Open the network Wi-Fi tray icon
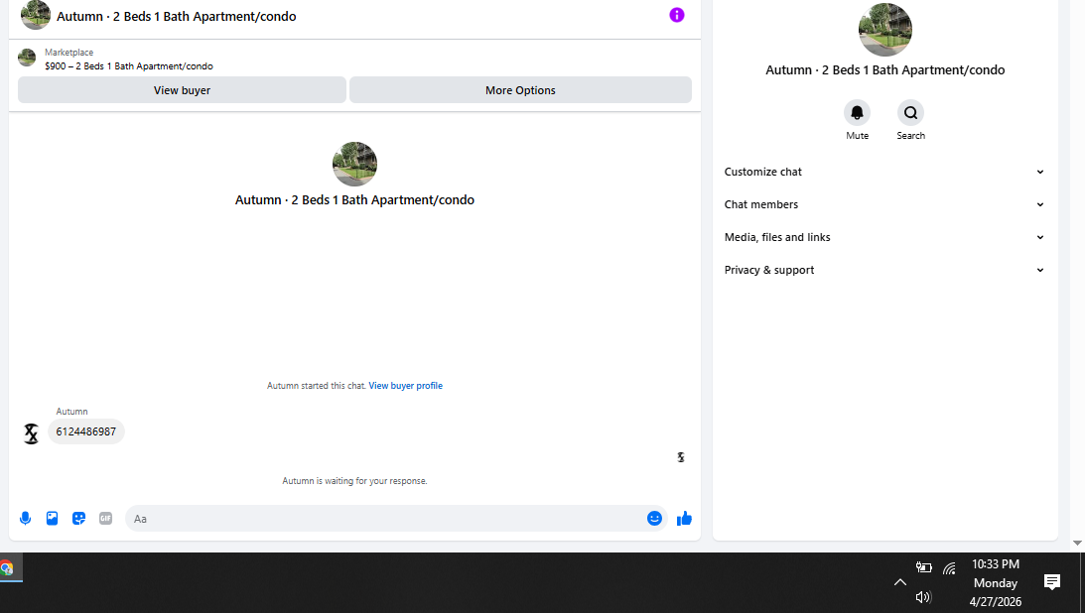1085x613 pixels. [x=949, y=568]
